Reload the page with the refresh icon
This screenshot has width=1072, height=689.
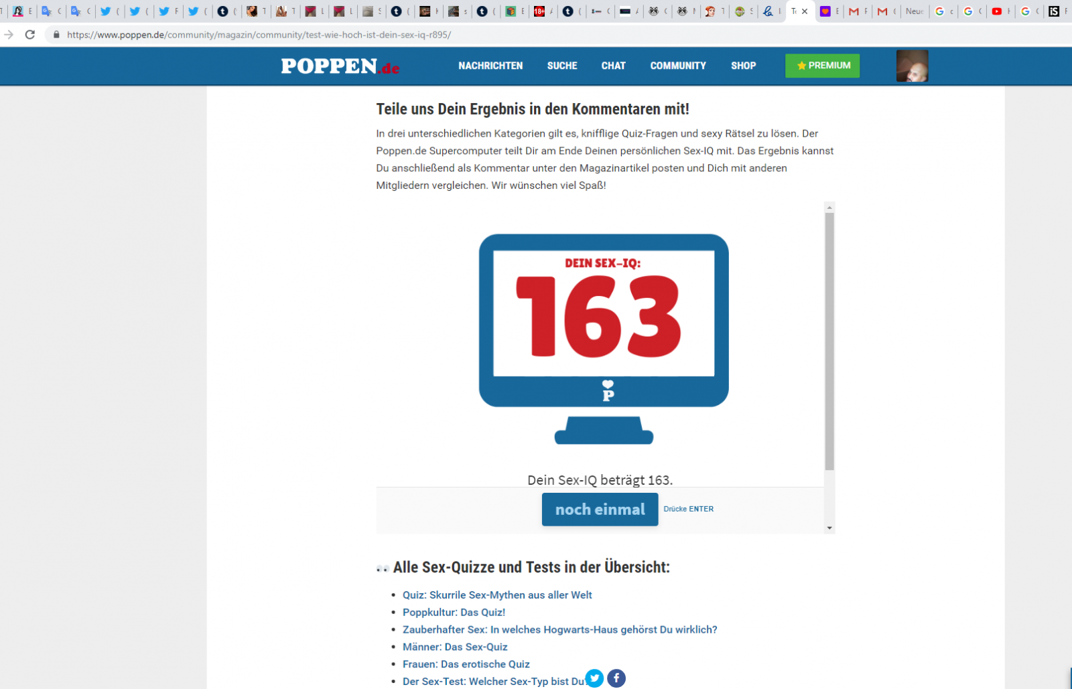[x=30, y=35]
